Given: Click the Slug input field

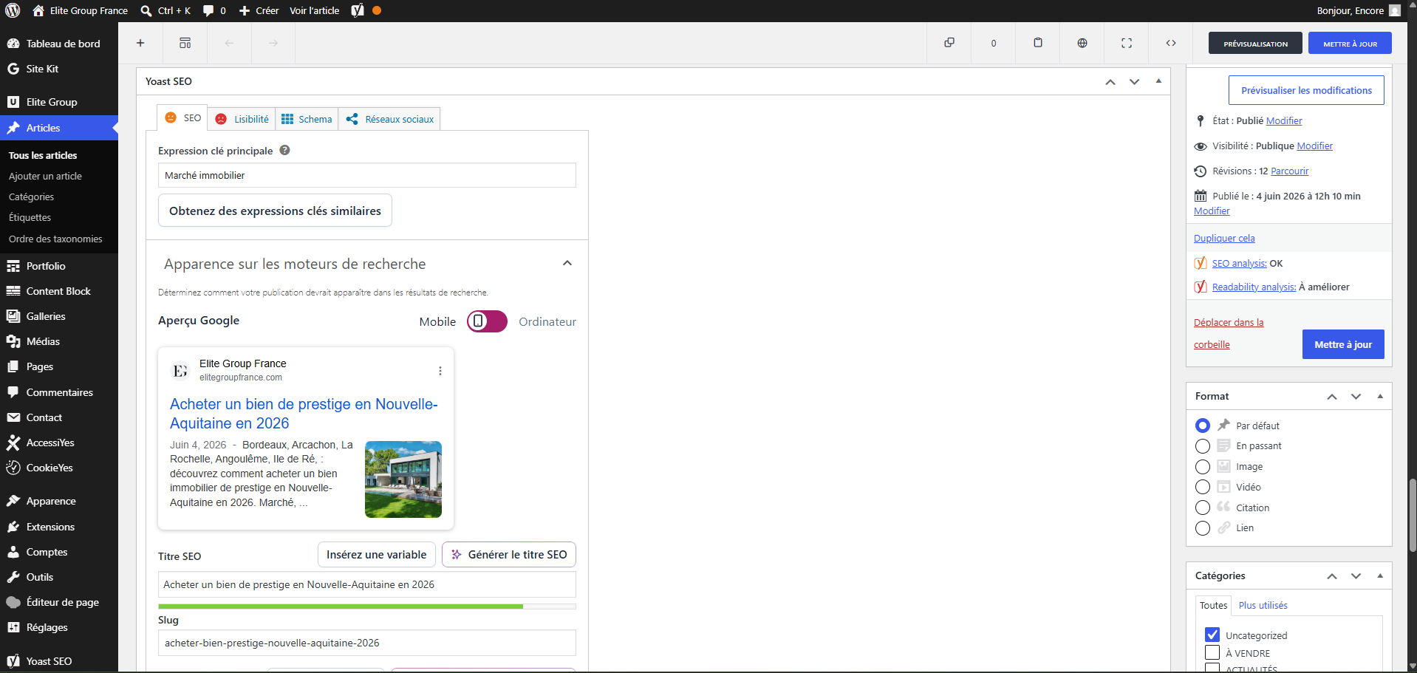Looking at the screenshot, I should point(367,643).
